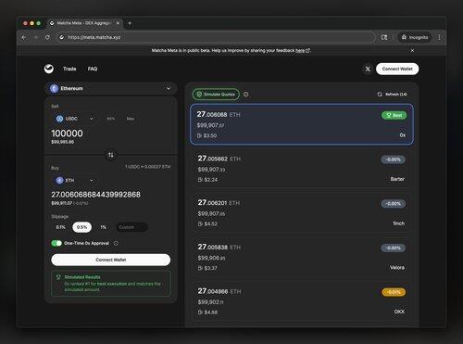Open the USDC sell token dropdown
463x344 pixels.
pyautogui.click(x=74, y=119)
